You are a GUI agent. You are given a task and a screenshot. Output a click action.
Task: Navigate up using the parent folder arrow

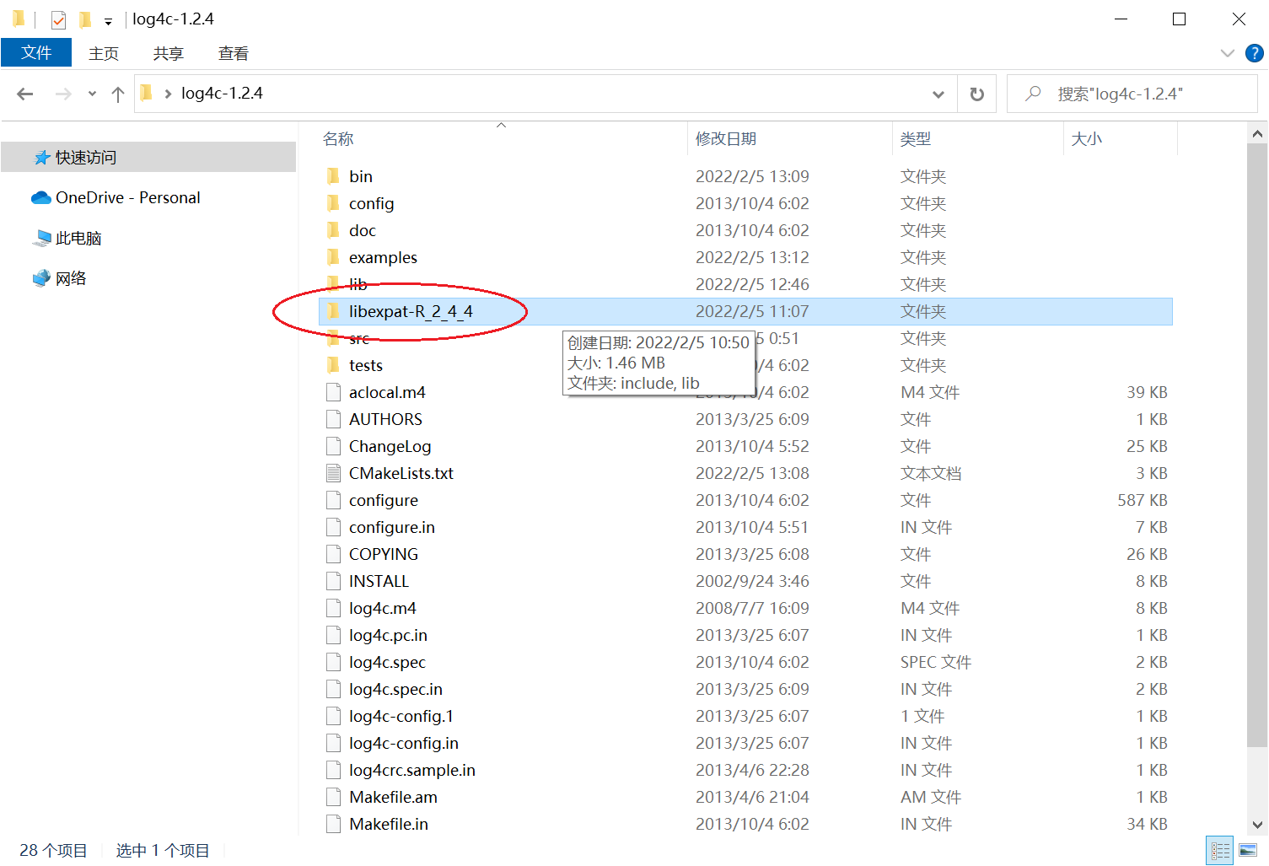click(x=117, y=94)
